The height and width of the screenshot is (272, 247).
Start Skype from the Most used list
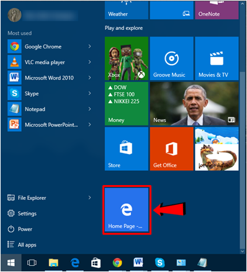[49, 94]
